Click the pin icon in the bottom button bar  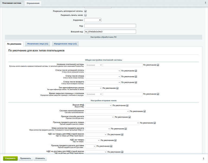pyautogui.click(x=203, y=158)
